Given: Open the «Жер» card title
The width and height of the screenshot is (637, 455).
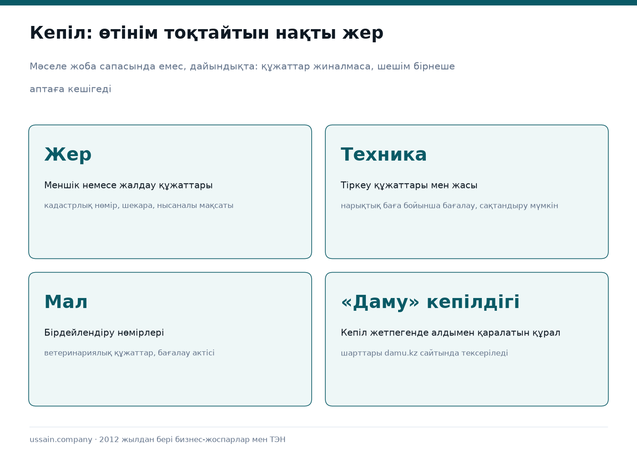Looking at the screenshot, I should pos(68,154).
